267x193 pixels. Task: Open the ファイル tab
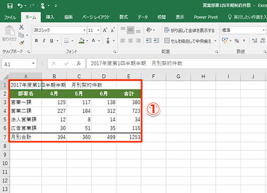10,17
